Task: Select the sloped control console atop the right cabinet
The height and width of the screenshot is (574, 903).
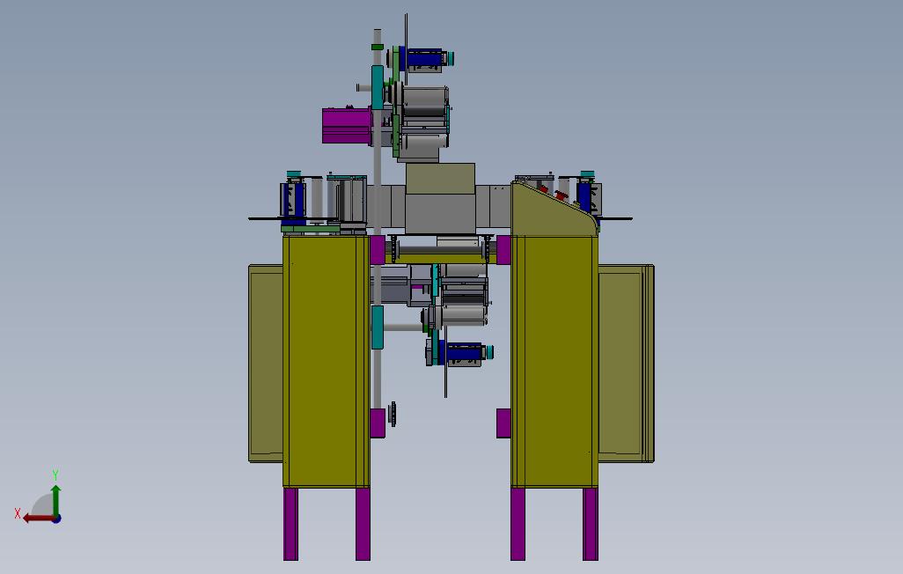Action: (553, 210)
